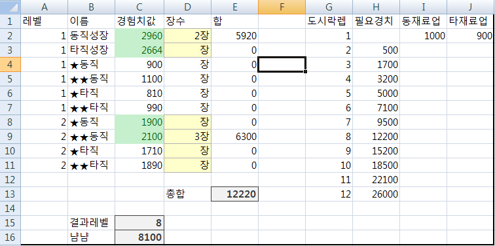Select the cell showing 5920

[x=234, y=36]
